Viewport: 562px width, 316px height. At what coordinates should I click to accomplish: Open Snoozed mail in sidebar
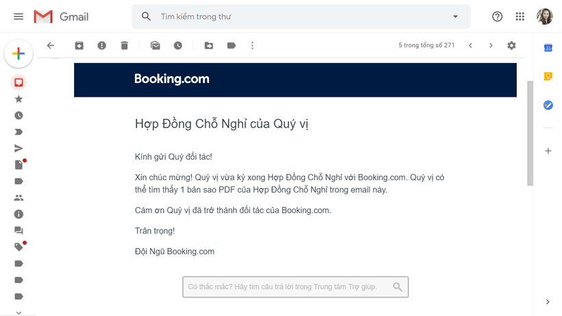coord(19,115)
